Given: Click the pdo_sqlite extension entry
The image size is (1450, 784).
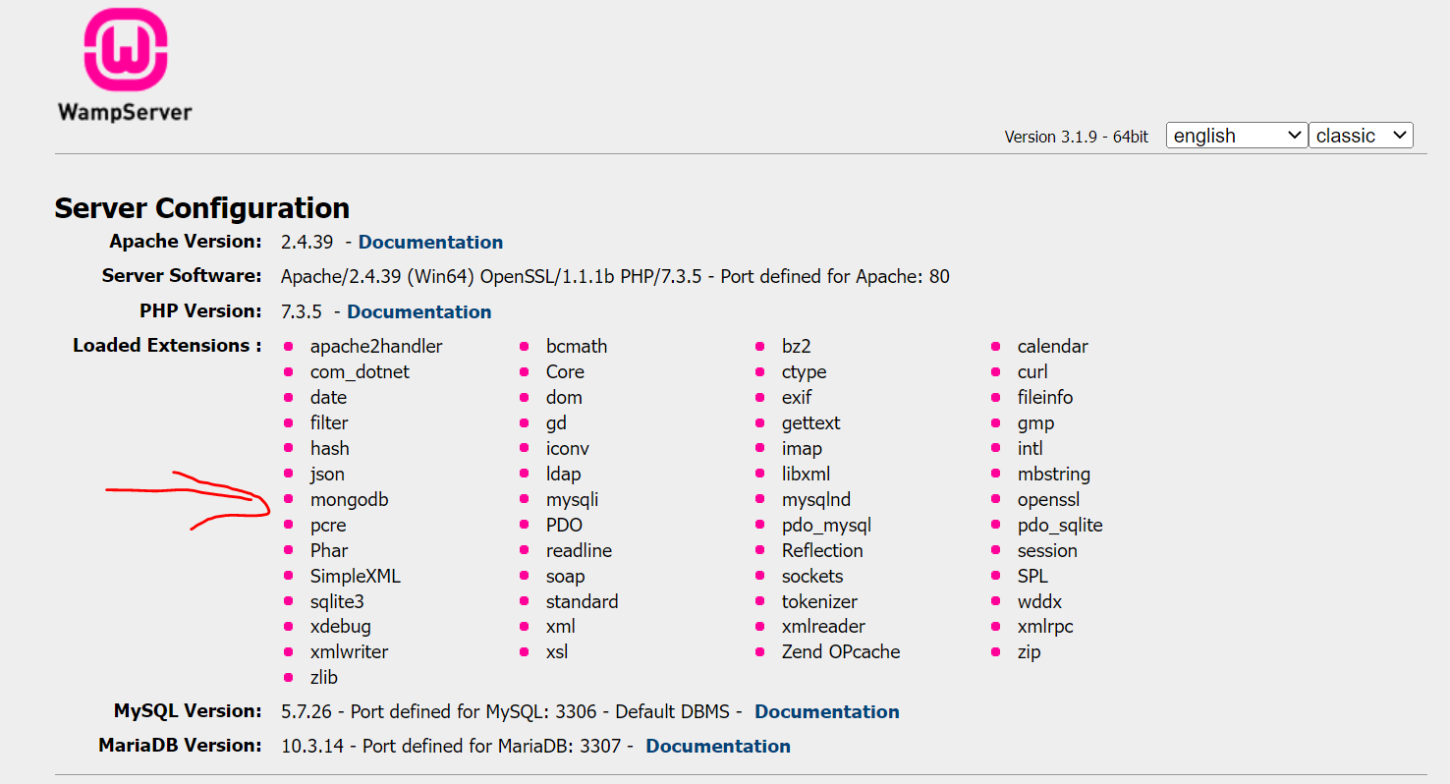Looking at the screenshot, I should 1060,525.
